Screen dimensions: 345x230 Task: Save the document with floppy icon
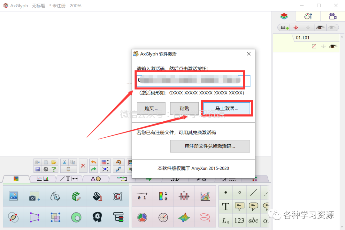point(38,169)
